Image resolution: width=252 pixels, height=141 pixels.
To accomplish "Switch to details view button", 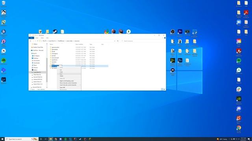I will [x=162, y=89].
